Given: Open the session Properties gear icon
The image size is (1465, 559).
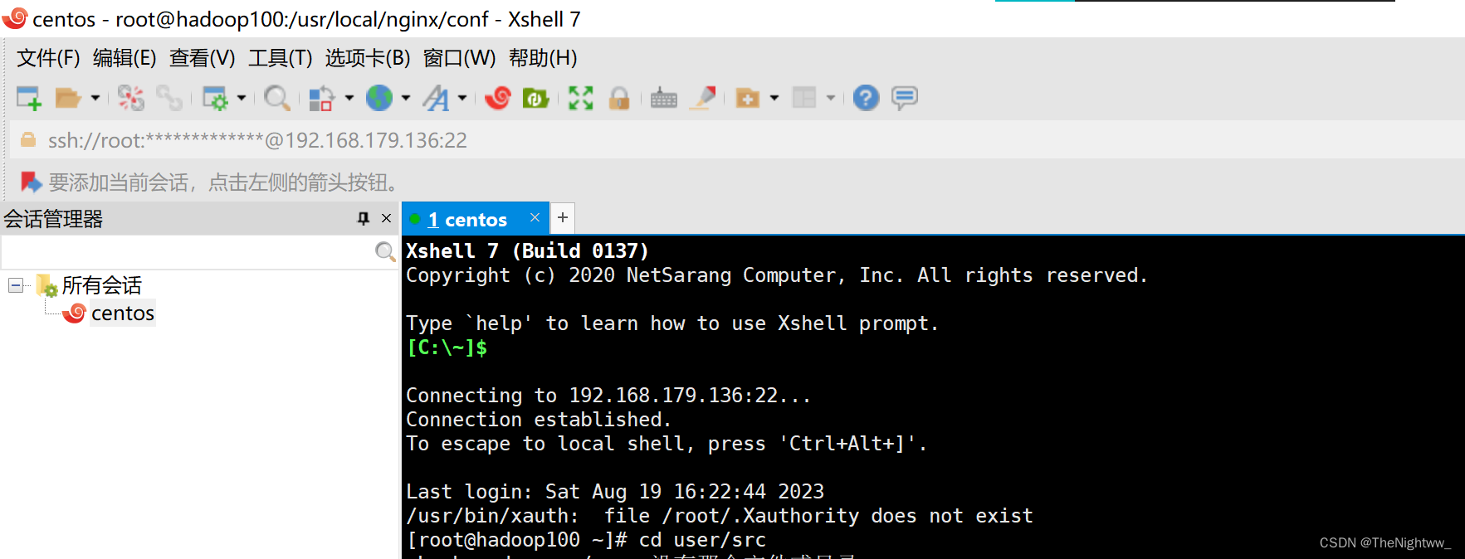Looking at the screenshot, I should [x=215, y=98].
